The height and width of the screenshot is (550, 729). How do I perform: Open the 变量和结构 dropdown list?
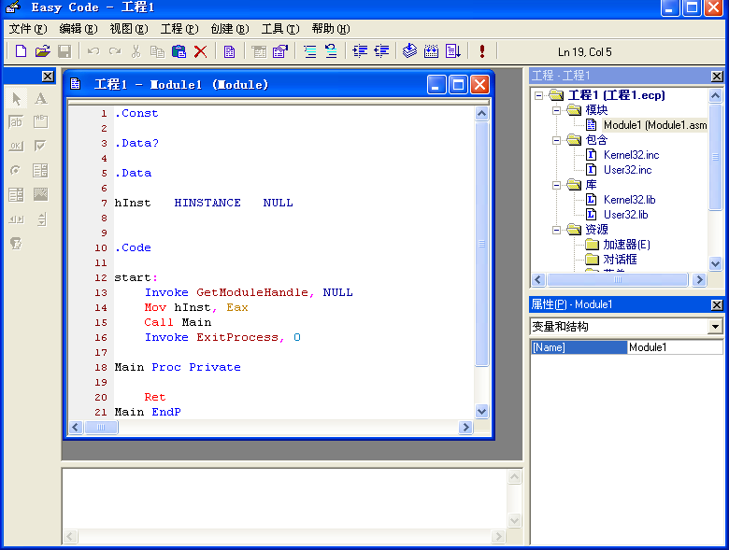point(715,327)
